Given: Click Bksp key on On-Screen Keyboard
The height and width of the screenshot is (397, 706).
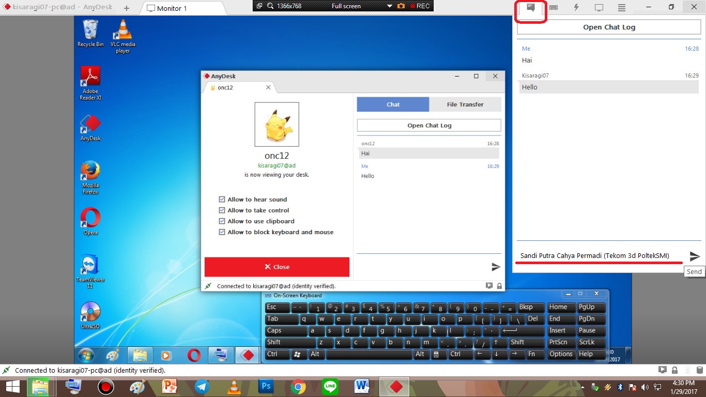Looking at the screenshot, I should pos(531,308).
